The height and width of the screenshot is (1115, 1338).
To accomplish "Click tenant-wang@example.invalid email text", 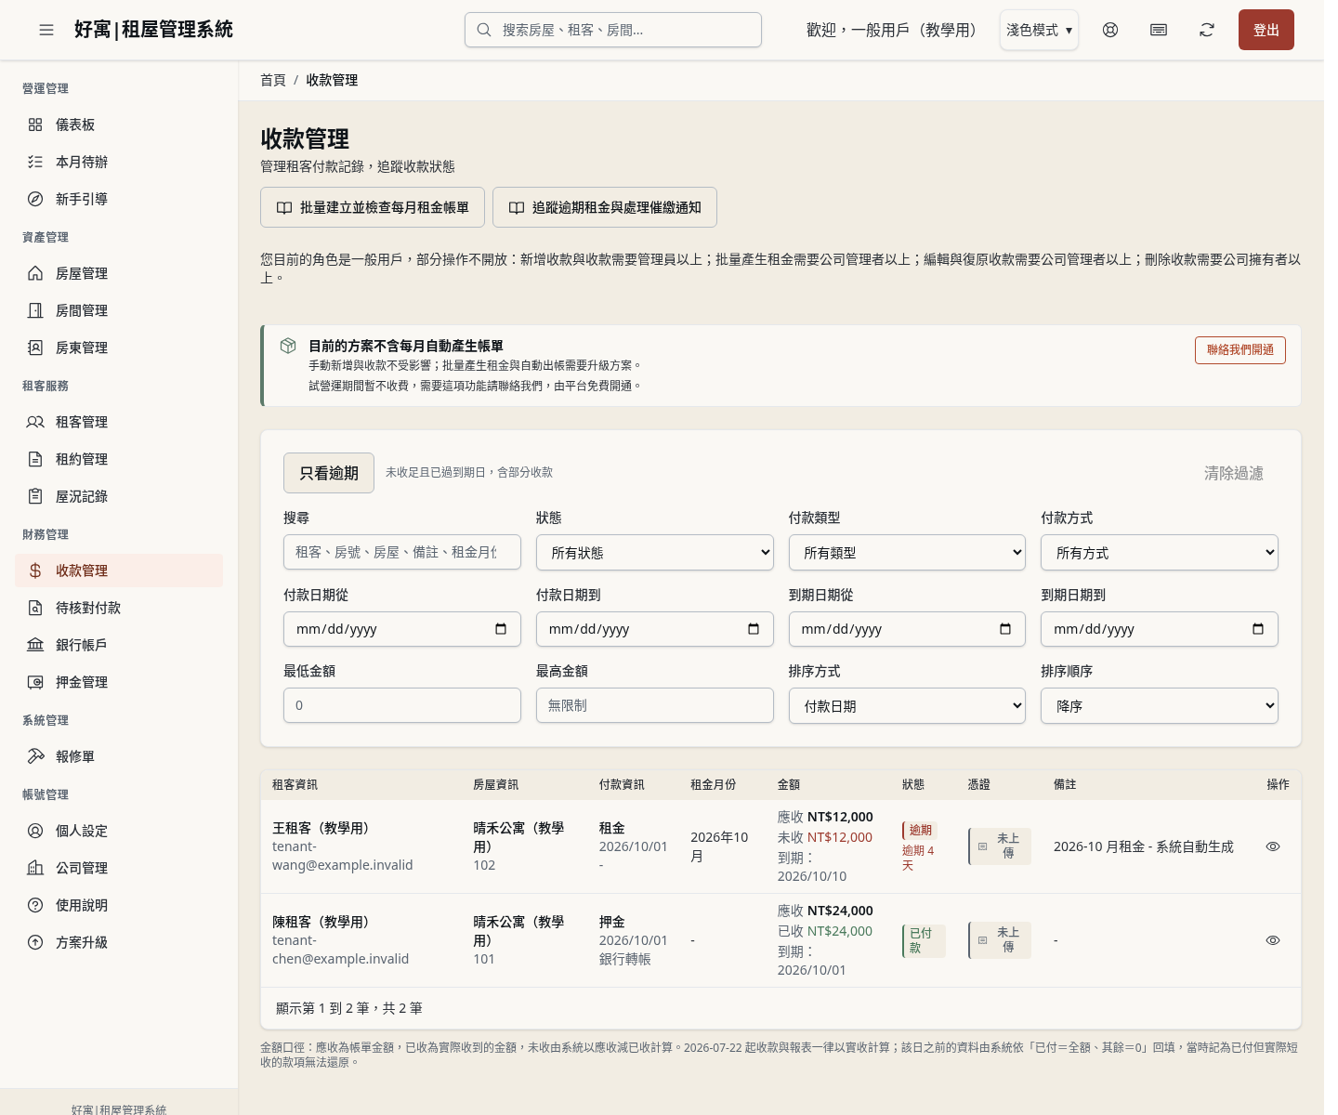I will 342,856.
